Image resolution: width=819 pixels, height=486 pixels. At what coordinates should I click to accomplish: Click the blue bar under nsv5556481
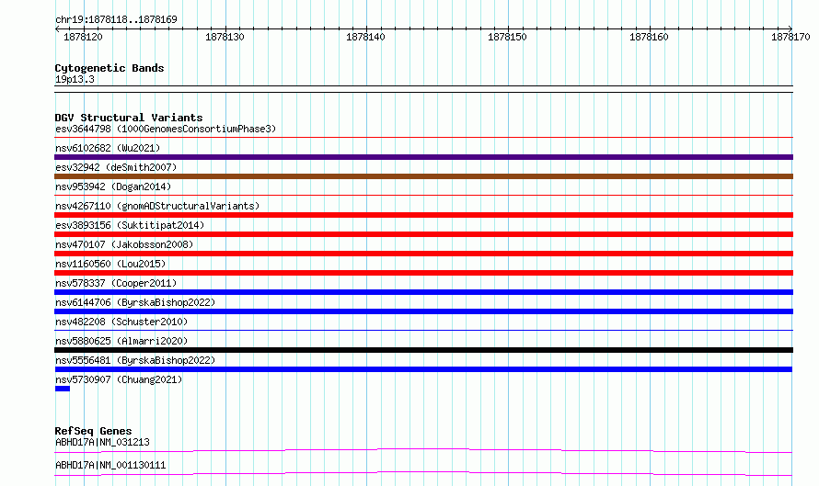423,369
